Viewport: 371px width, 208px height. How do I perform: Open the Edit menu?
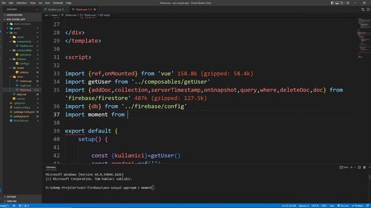(x=11, y=3)
